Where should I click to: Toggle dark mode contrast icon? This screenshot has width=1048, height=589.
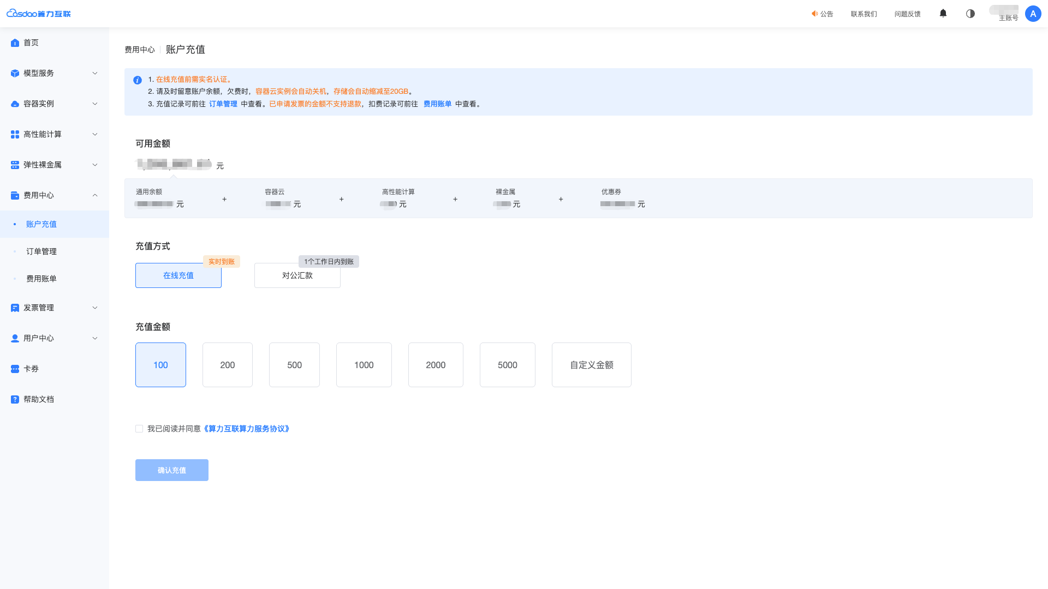pyautogui.click(x=970, y=14)
